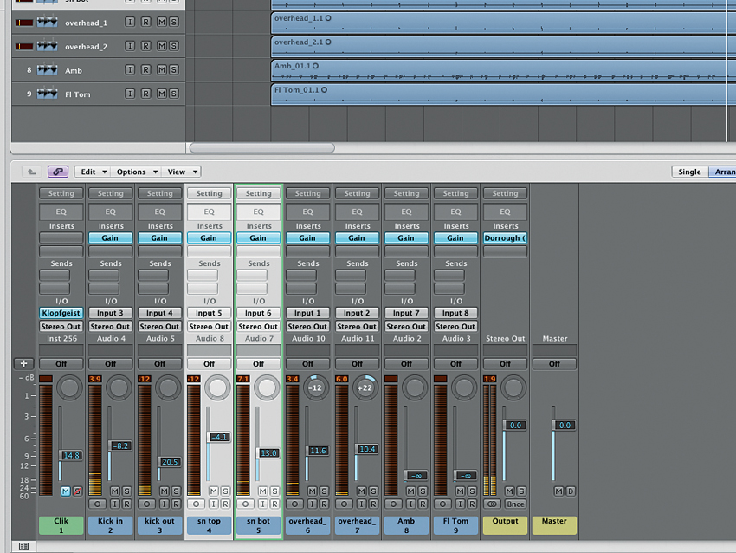Open Input 3 selector on Kick in strip
Image resolution: width=736 pixels, height=553 pixels.
110,313
